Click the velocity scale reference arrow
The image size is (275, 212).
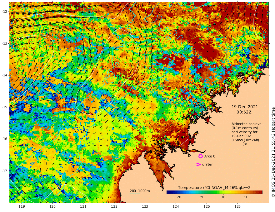click(x=241, y=144)
